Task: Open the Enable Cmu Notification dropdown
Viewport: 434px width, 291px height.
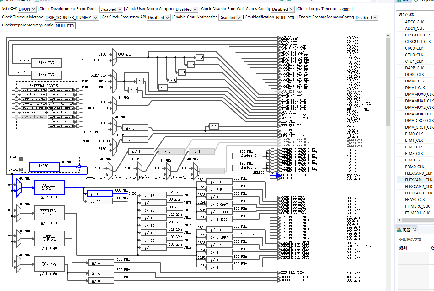Action: pos(230,18)
